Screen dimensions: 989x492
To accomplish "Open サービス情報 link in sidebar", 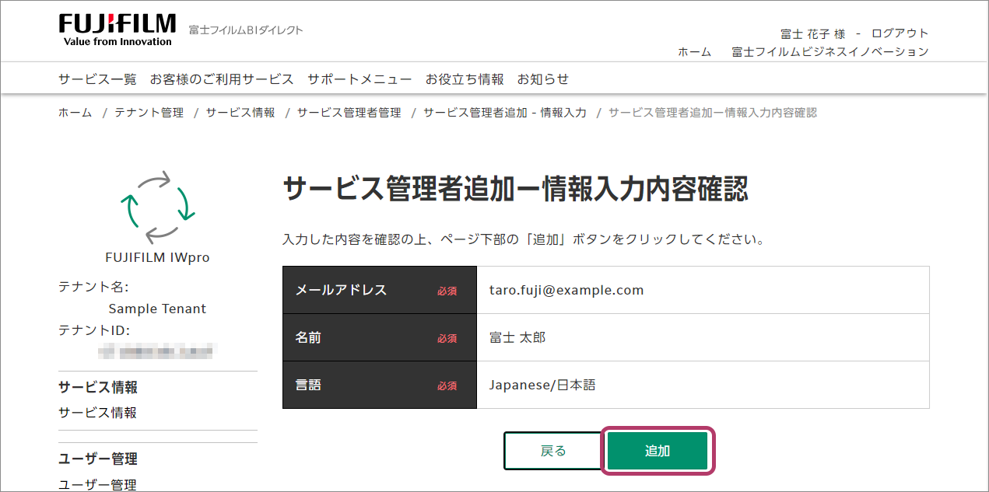I will tap(97, 413).
